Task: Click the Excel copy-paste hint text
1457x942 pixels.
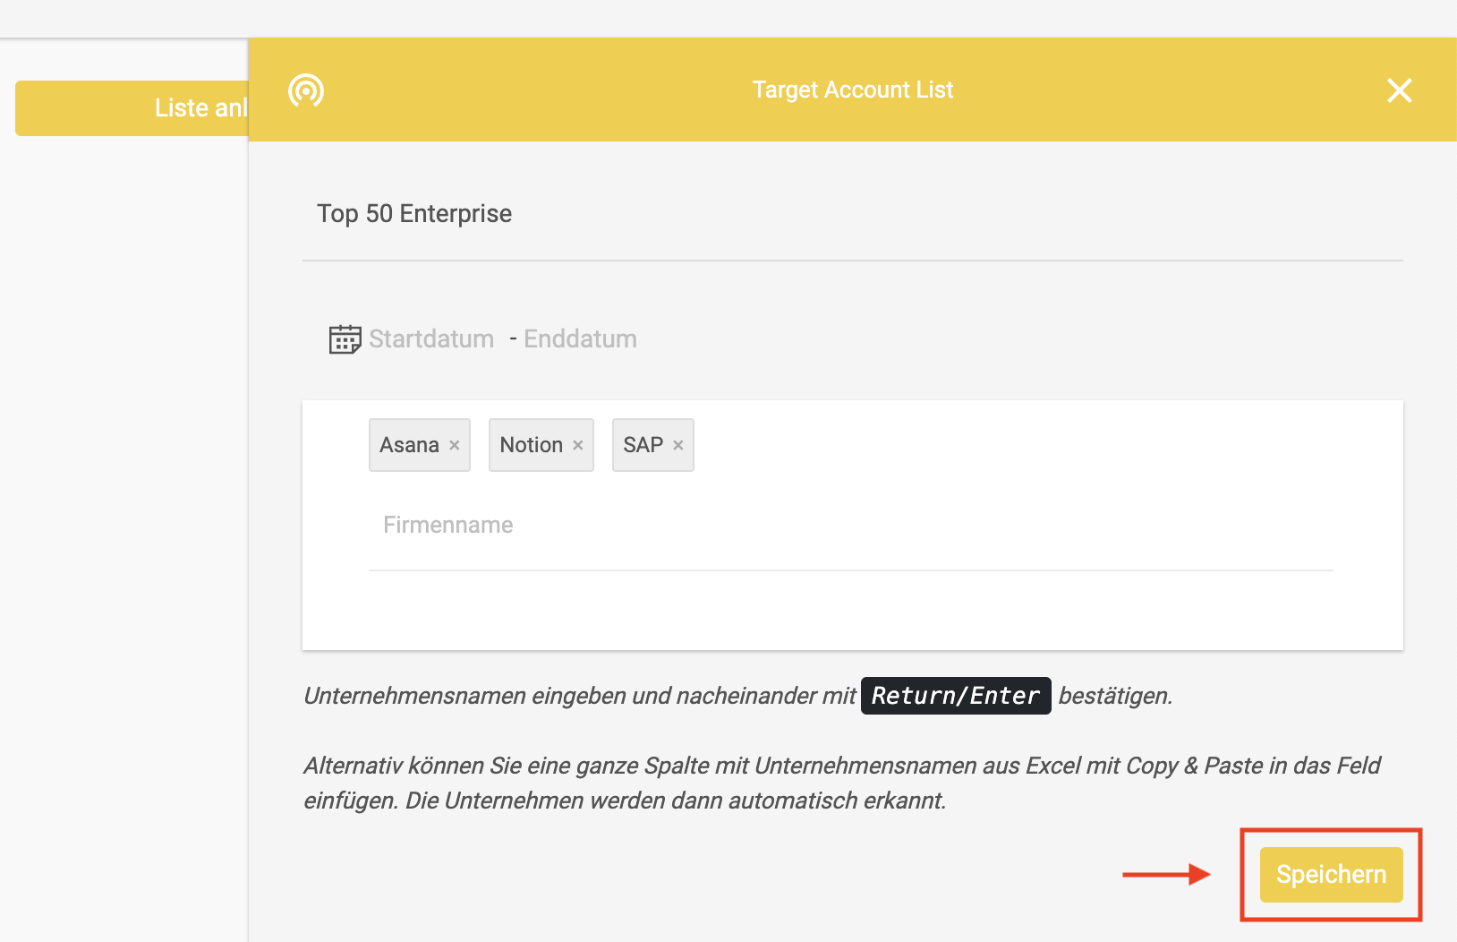Action: pyautogui.click(x=842, y=784)
